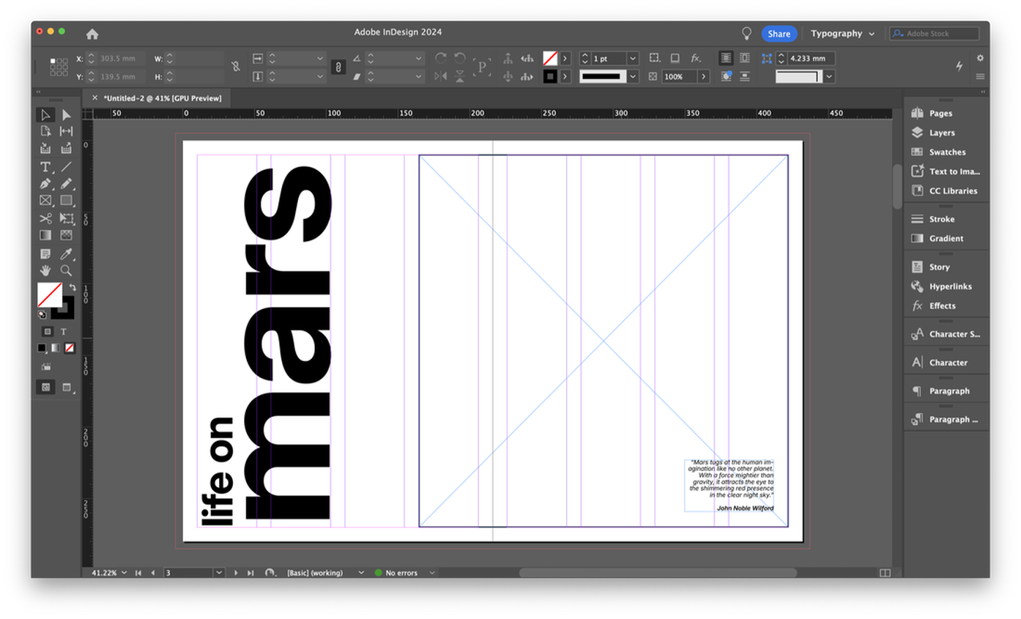Screen dimensions: 1021x619
Task: Click the Quick Apply lightning icon
Action: (x=959, y=66)
